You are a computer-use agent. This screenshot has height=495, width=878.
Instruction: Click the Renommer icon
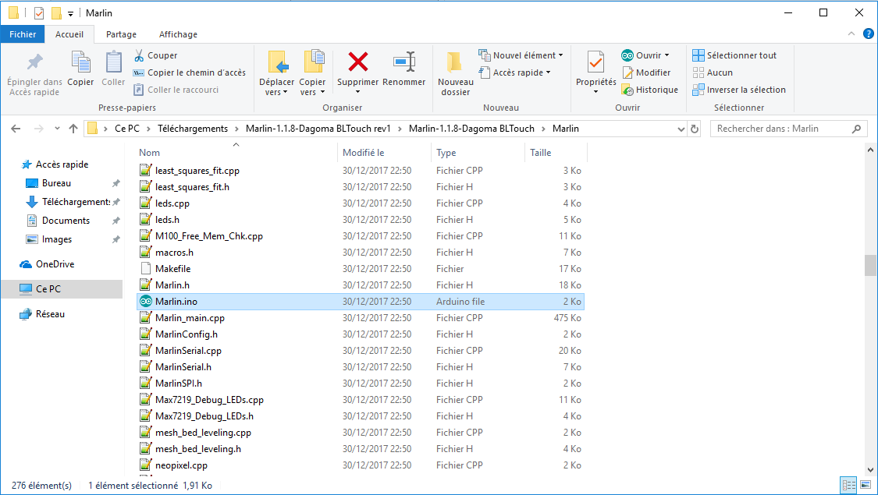tap(404, 62)
